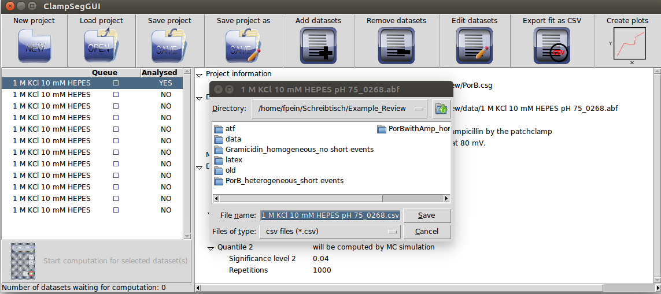This screenshot has width=661, height=294.
Task: Go up one folder with the green arrow icon
Action: [x=441, y=109]
